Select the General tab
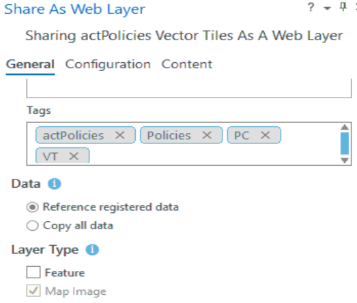This screenshot has width=357, height=303. tap(30, 64)
